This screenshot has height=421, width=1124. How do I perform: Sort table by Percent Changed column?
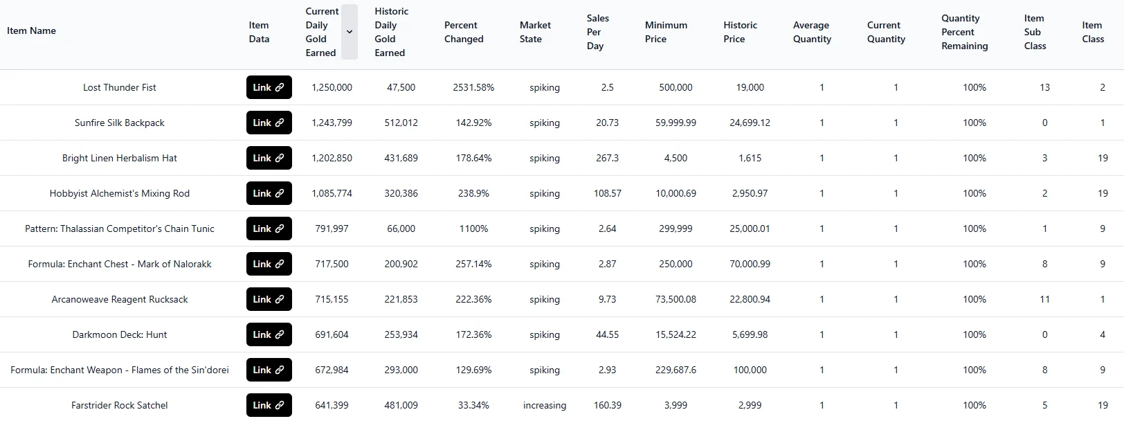click(464, 32)
